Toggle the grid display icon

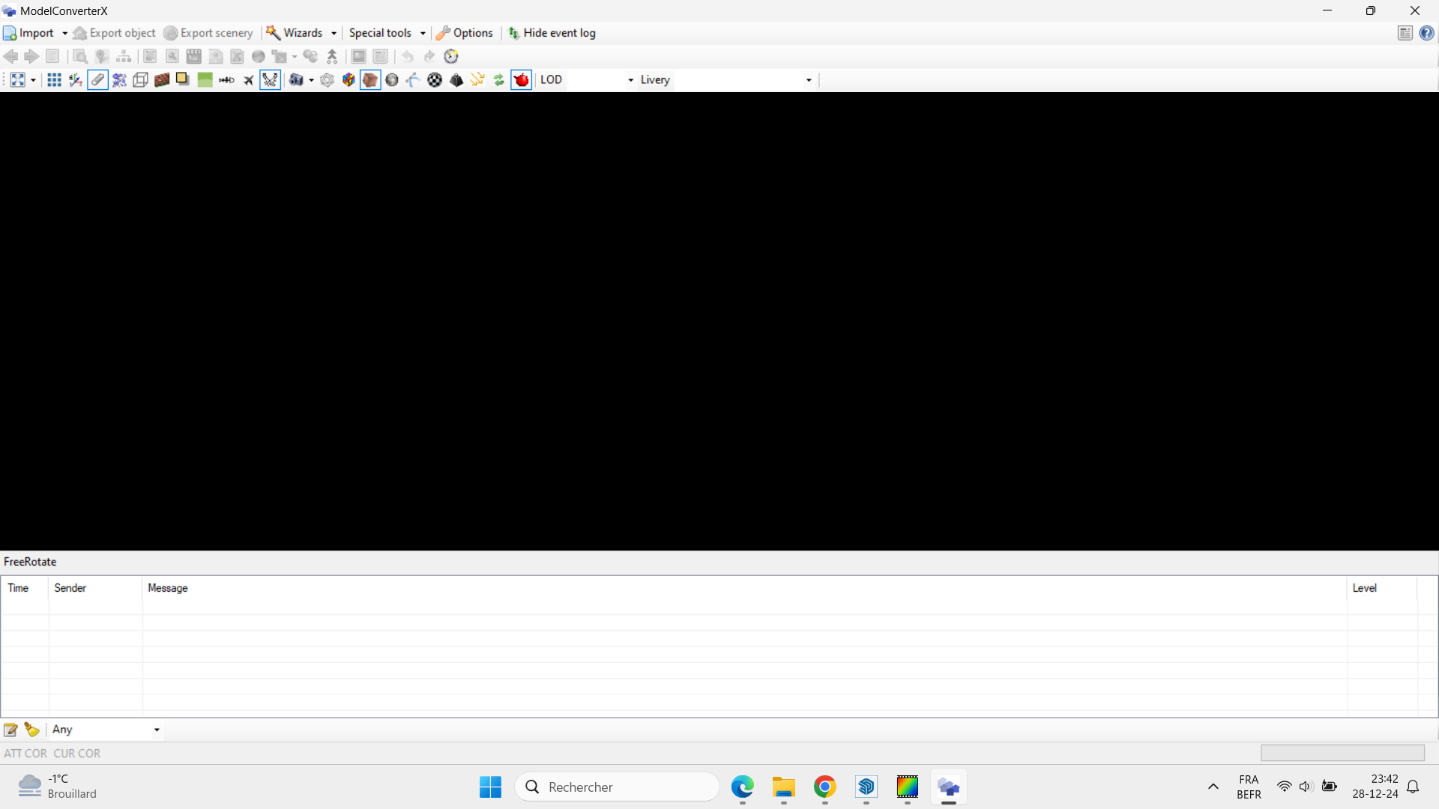click(54, 80)
